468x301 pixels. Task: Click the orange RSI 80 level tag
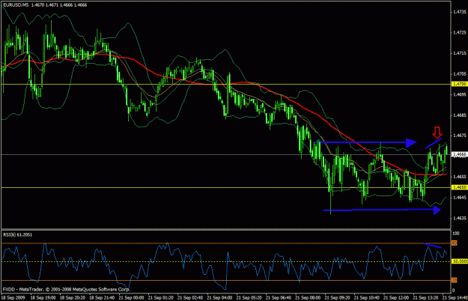[455, 243]
